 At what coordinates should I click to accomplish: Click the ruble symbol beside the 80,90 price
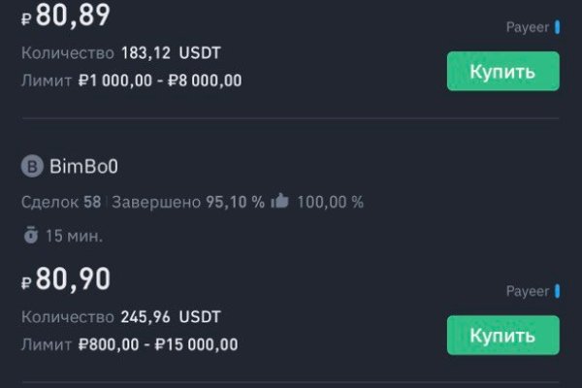pos(26,283)
